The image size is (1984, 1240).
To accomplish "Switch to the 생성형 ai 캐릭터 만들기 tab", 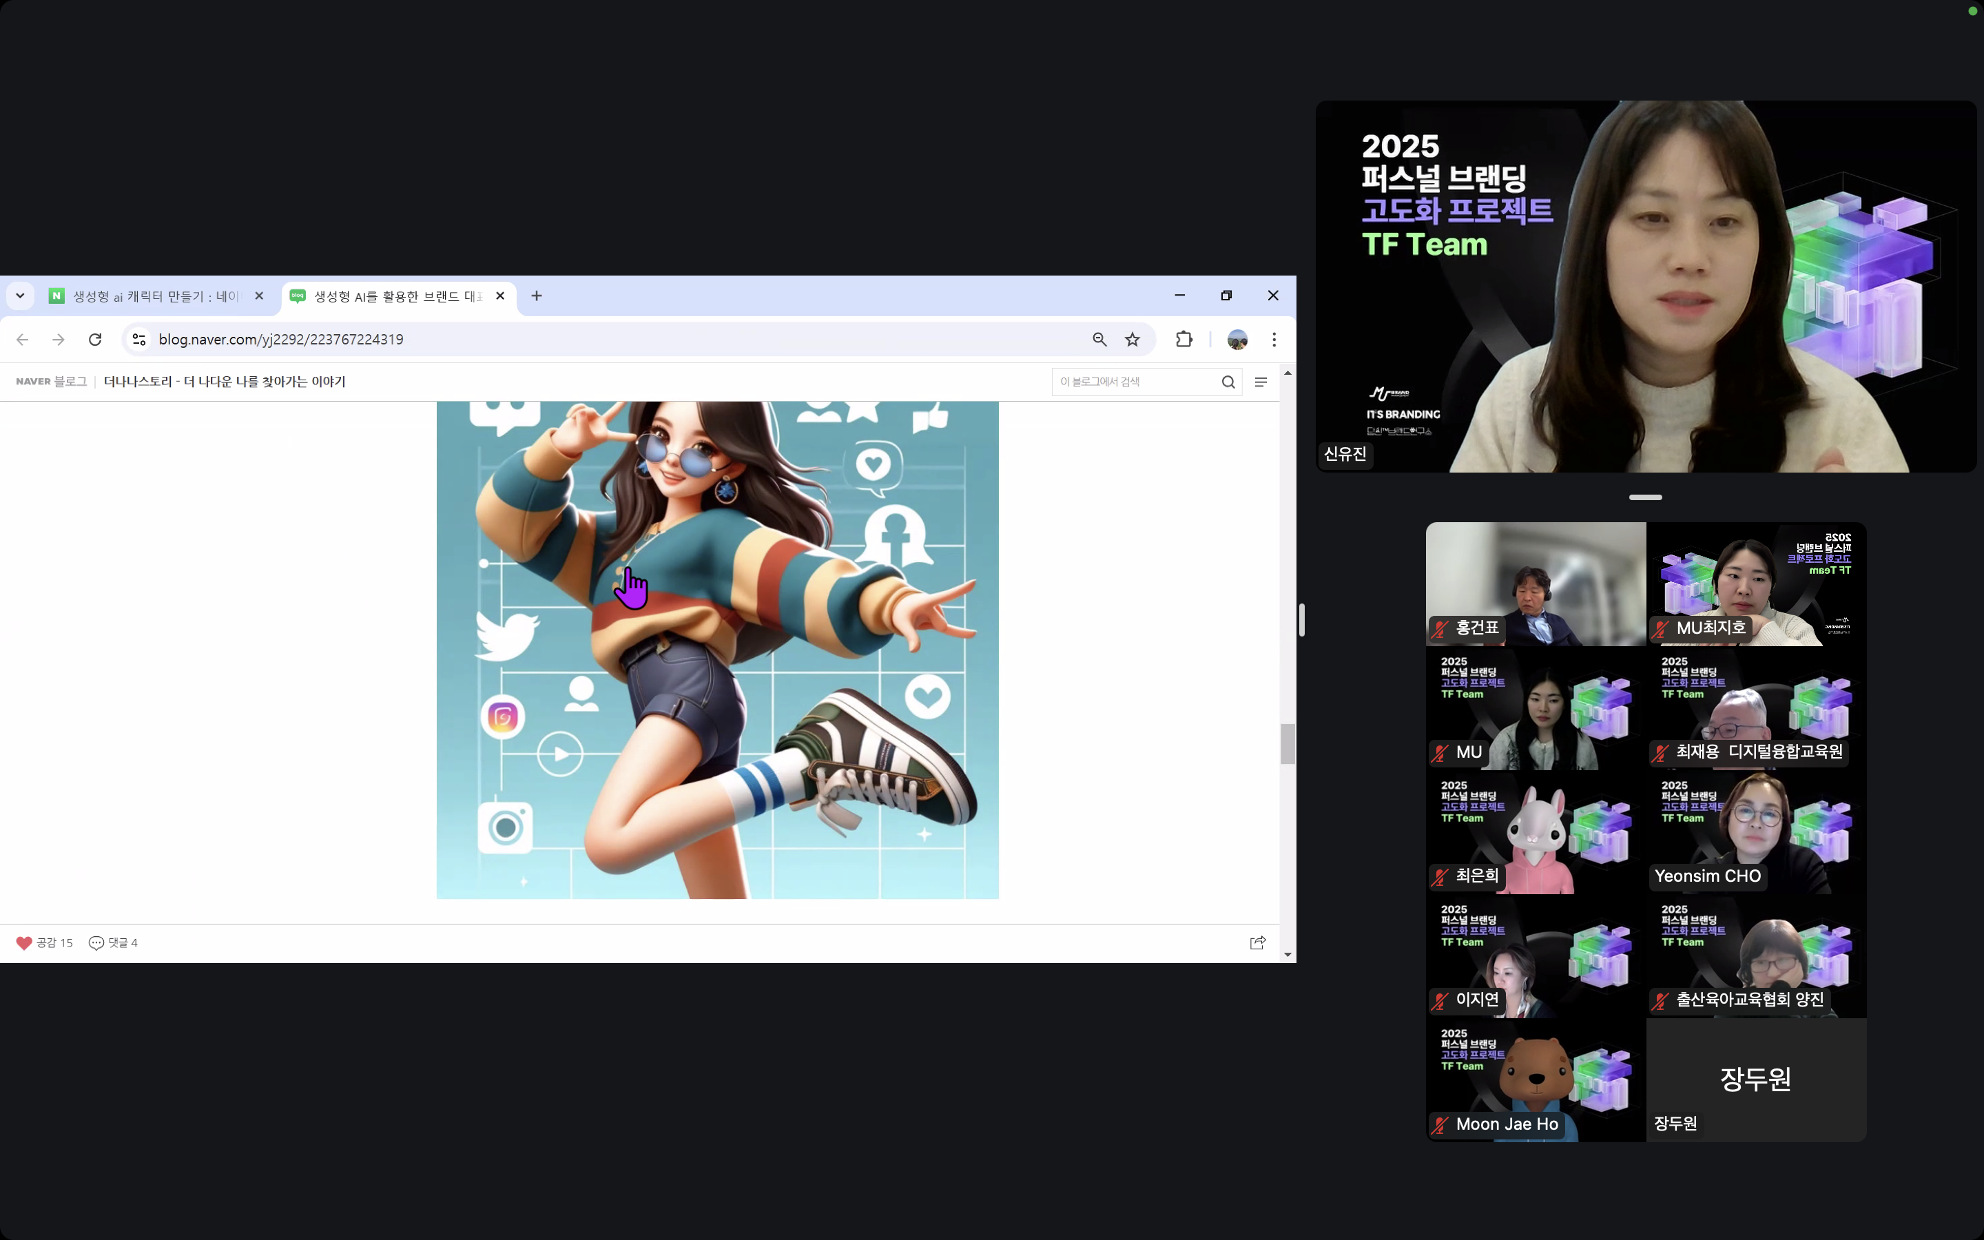I will point(154,297).
